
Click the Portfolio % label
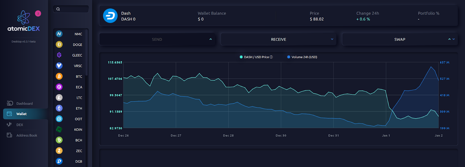click(x=429, y=13)
